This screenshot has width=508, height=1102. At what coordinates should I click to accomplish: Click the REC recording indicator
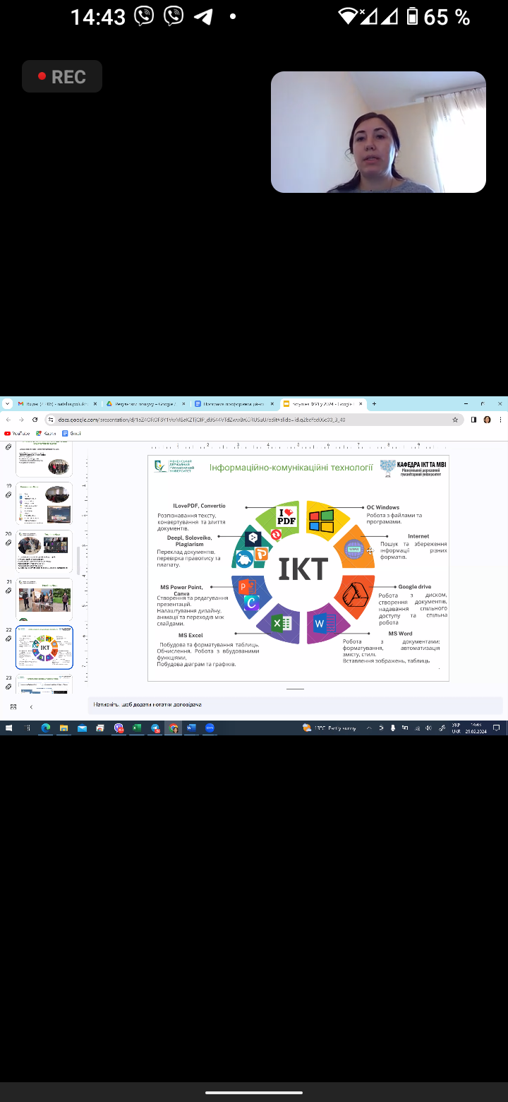(62, 76)
